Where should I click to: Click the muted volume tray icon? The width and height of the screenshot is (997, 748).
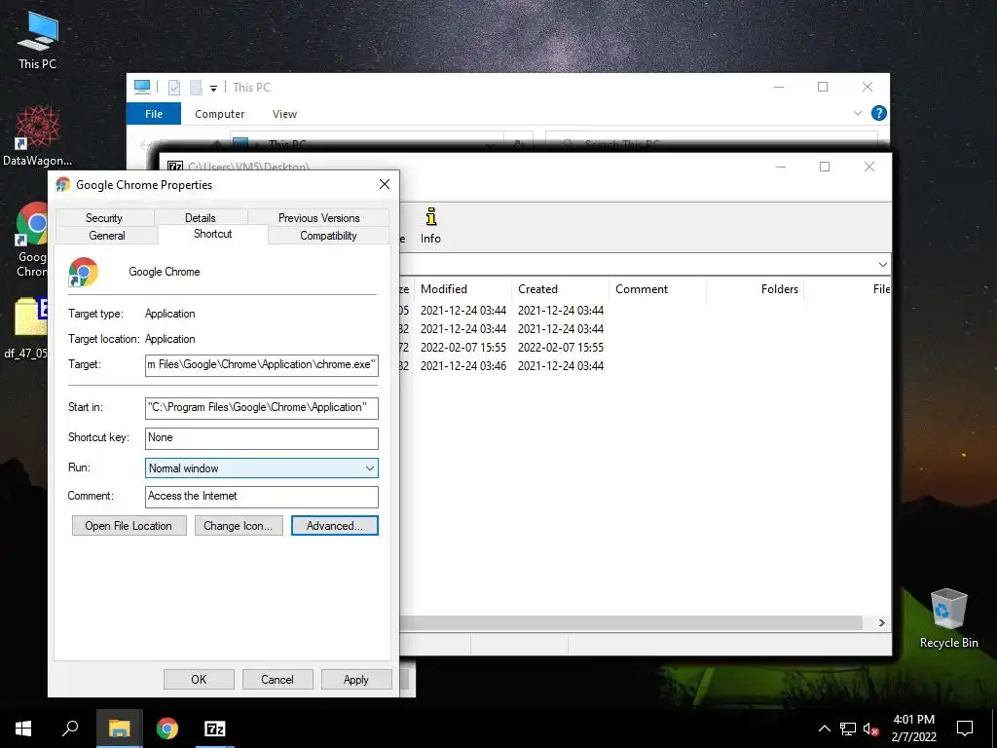point(871,729)
